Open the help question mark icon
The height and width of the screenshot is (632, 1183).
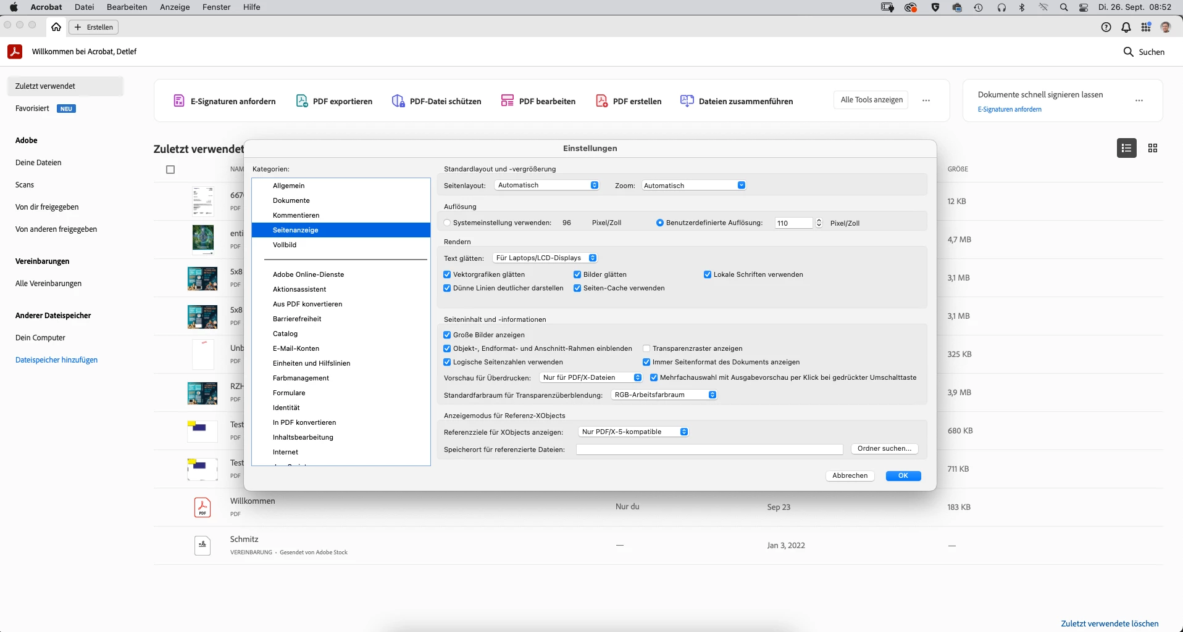coord(1106,27)
